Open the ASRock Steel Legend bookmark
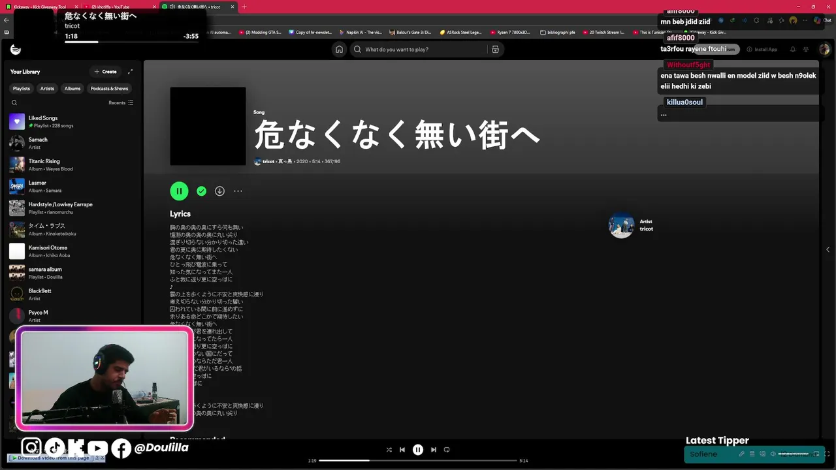 pyautogui.click(x=461, y=32)
